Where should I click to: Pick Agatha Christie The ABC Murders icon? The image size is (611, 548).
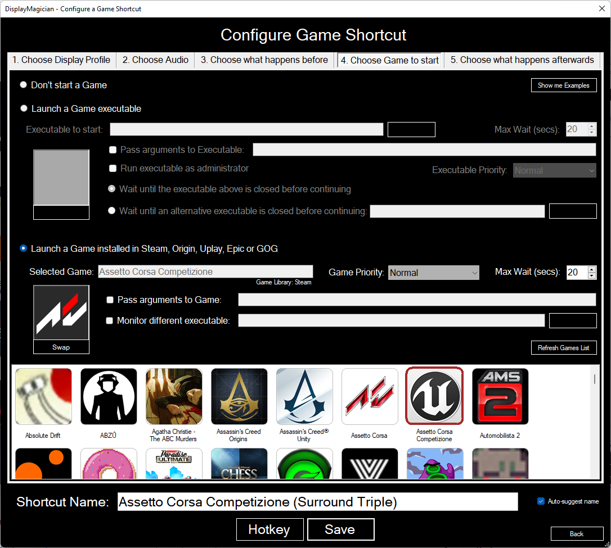pyautogui.click(x=174, y=396)
